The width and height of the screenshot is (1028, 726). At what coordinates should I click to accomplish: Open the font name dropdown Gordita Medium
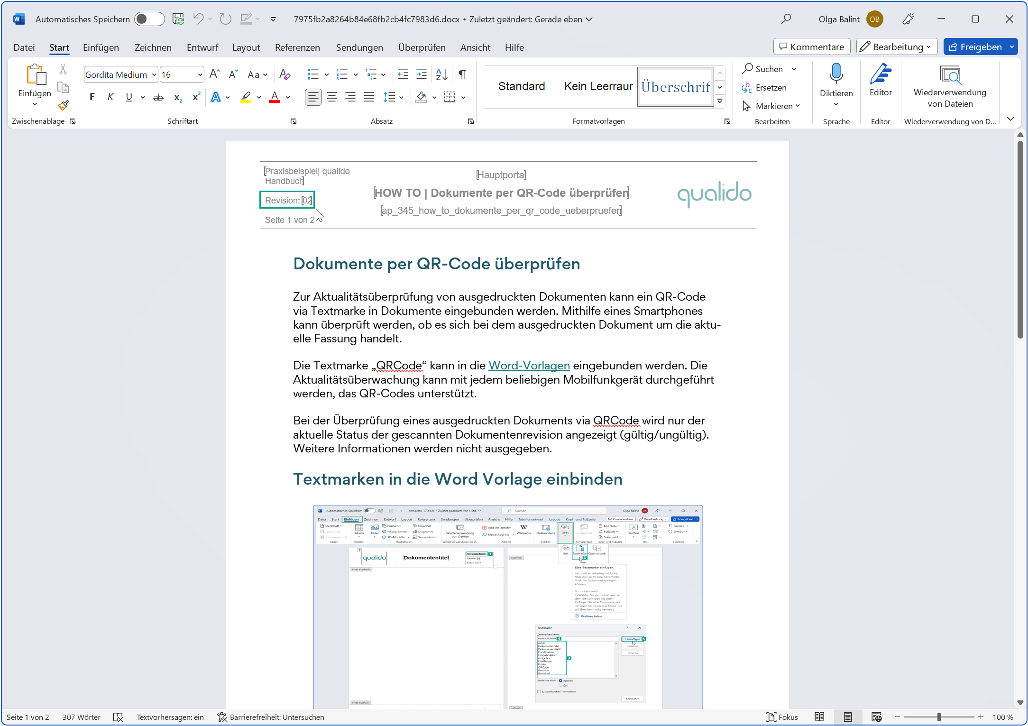[x=154, y=75]
